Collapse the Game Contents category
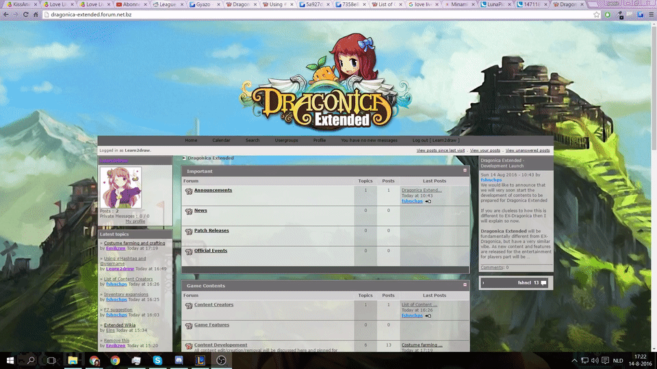657x369 pixels. tap(465, 285)
